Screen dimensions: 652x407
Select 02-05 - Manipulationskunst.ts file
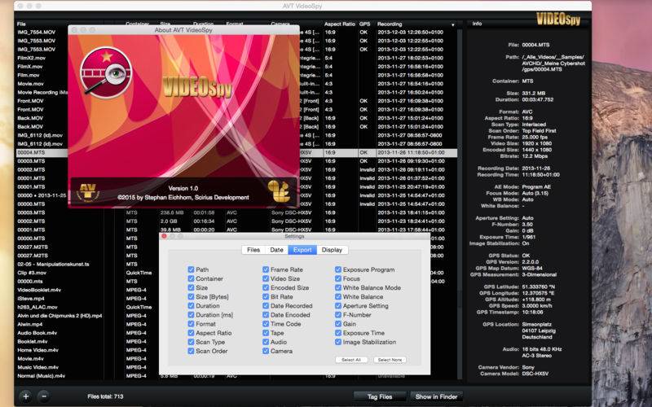pyautogui.click(x=53, y=264)
